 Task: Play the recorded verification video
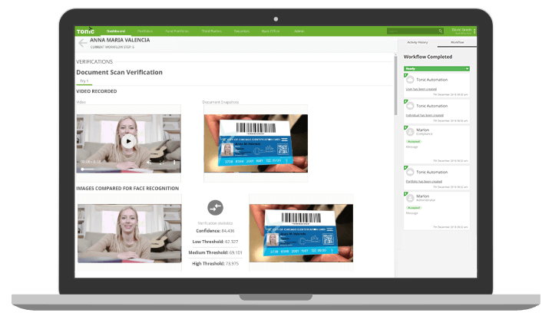(129, 140)
